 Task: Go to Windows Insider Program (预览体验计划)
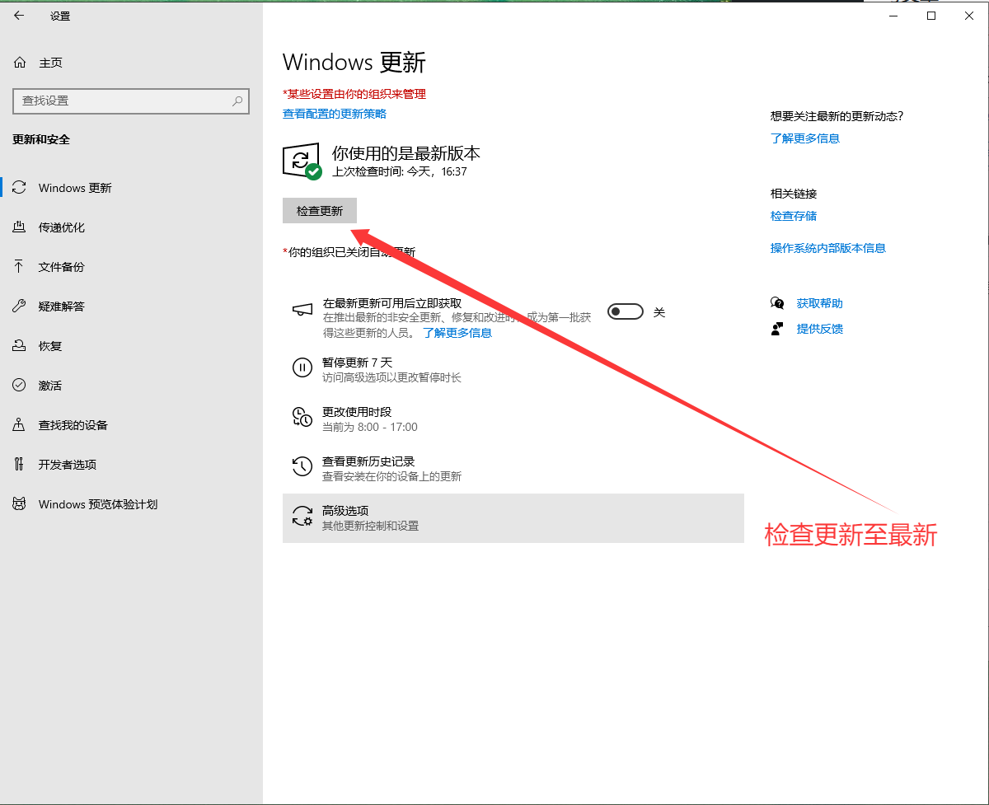tap(97, 504)
